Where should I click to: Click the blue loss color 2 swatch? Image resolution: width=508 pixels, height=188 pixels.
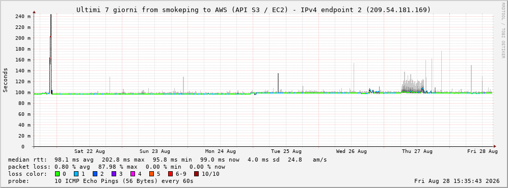pyautogui.click(x=95, y=174)
